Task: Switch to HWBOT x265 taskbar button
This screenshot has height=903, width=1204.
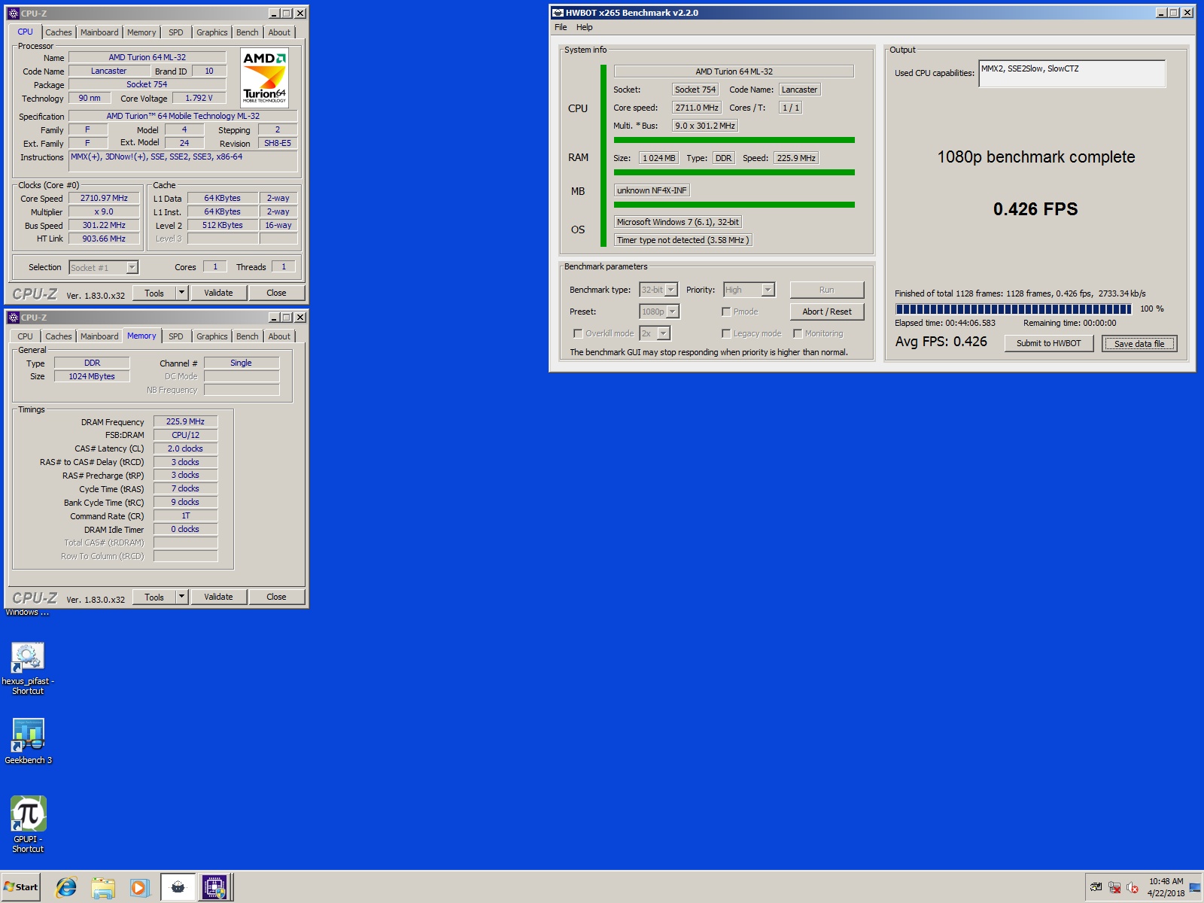Action: (178, 887)
